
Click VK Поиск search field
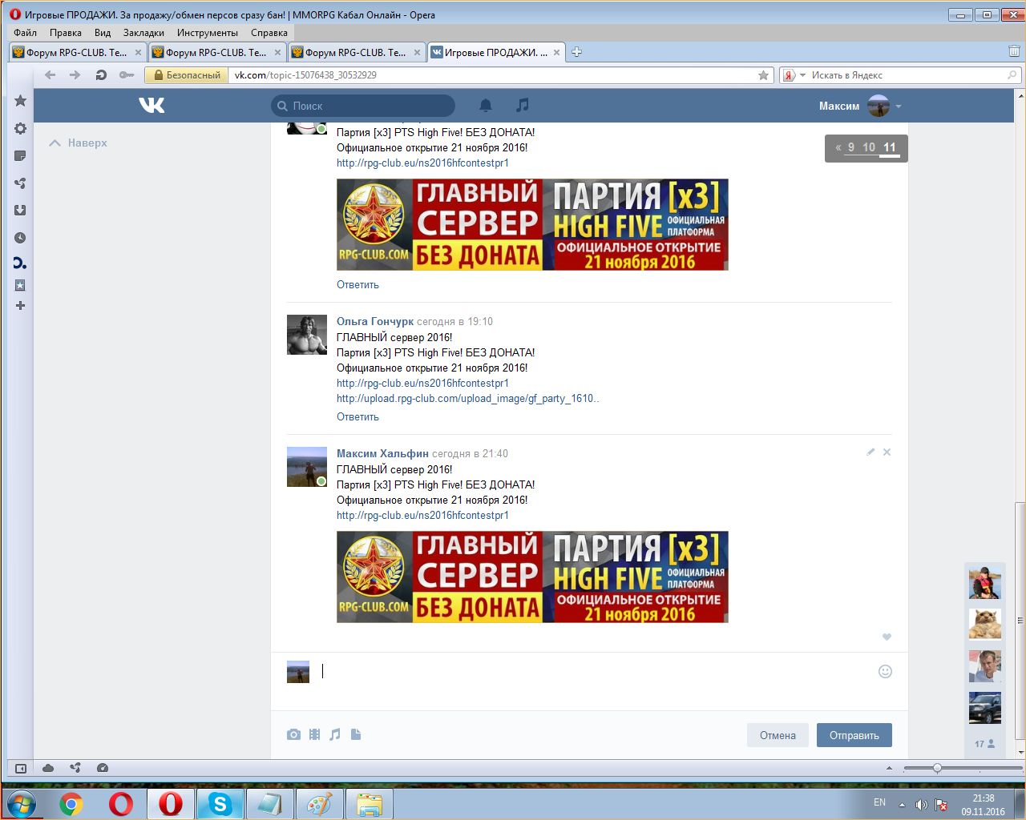pyautogui.click(x=363, y=106)
